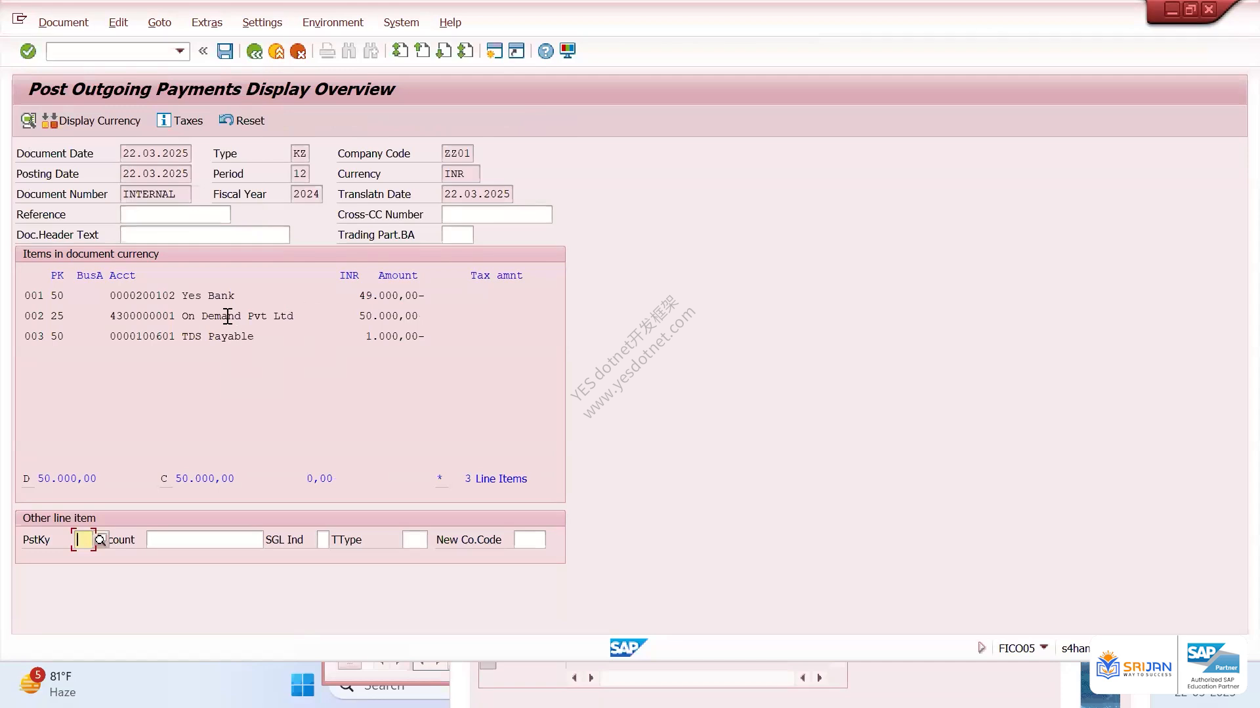Click the Reference input field

(175, 214)
